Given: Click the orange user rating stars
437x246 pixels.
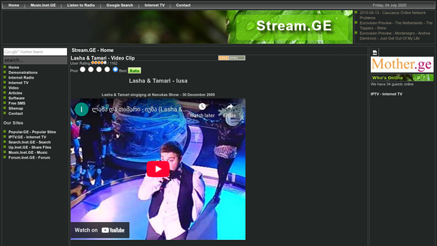Looking at the screenshot, I should coord(98,63).
